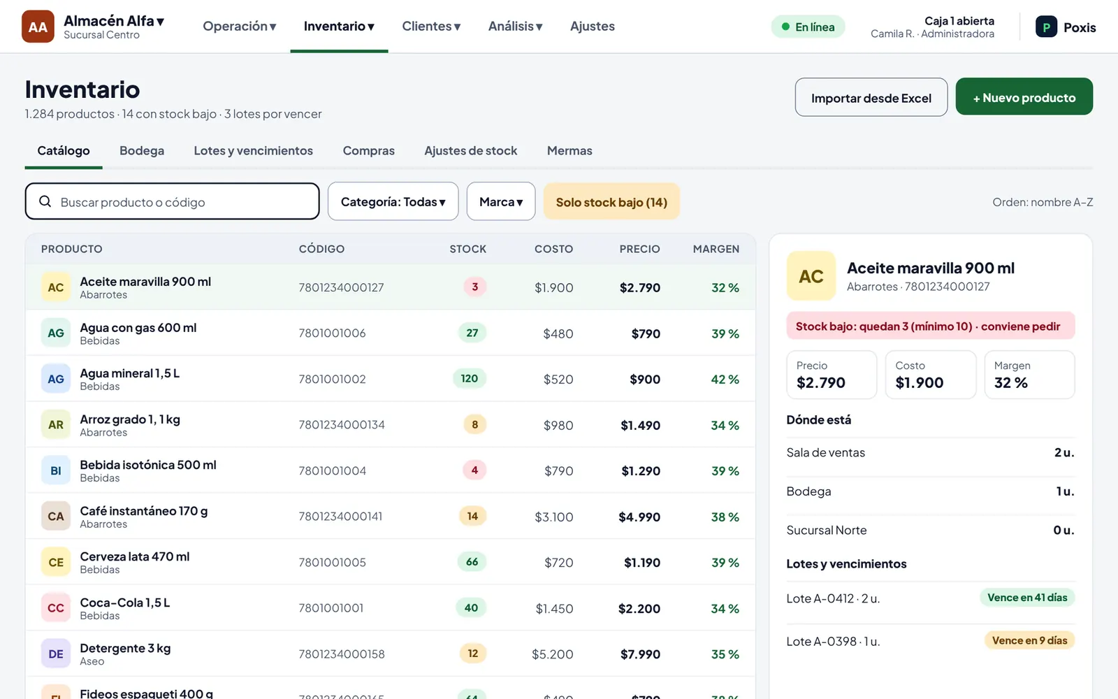Click the DE avatar of Detergente 3 kg

point(56,654)
